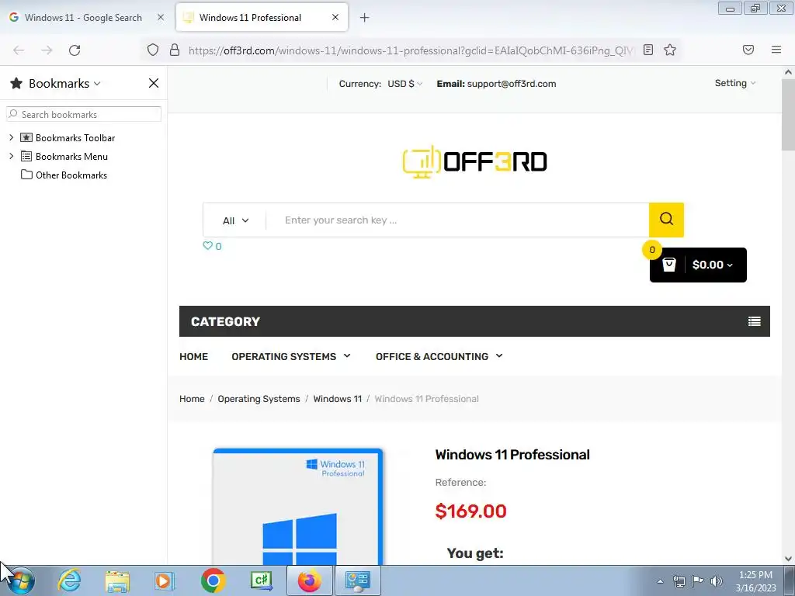Screen dimensions: 795x596
Task: Click the yellow search magnifier button
Action: pos(666,220)
